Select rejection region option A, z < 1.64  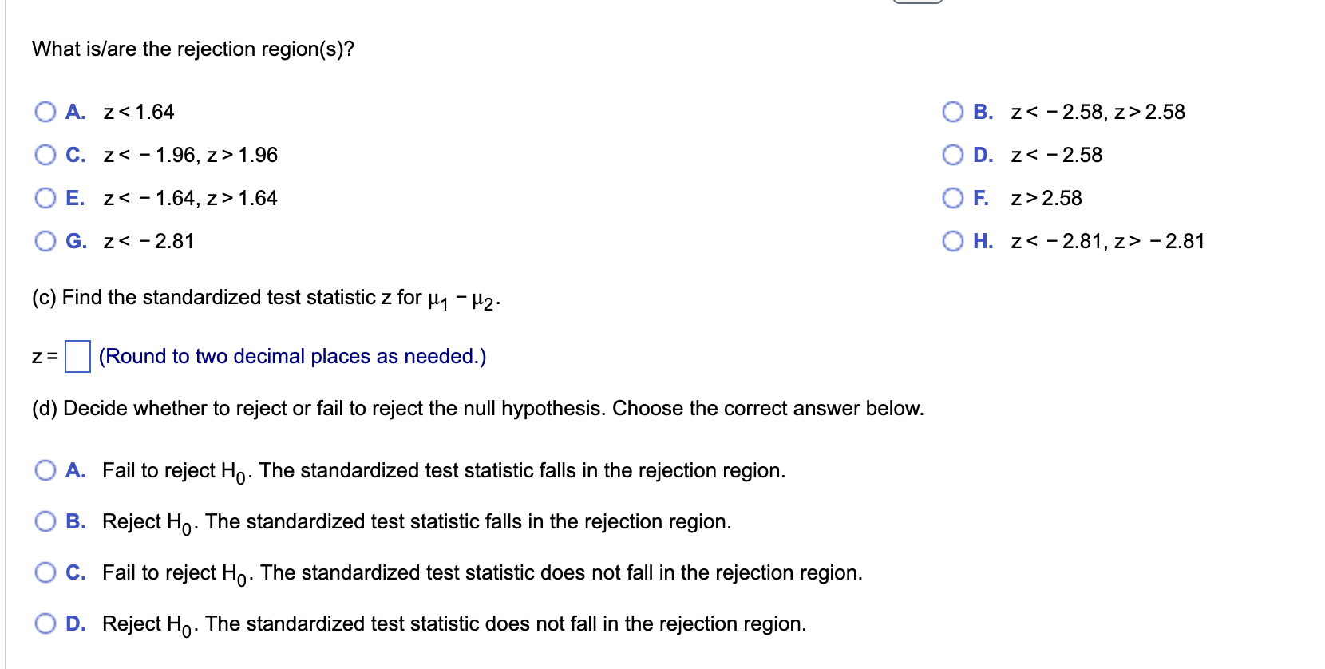(x=45, y=112)
